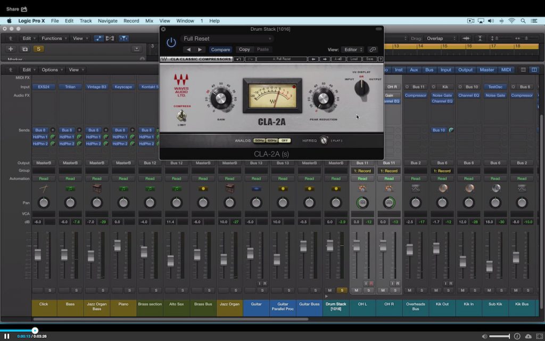The width and height of the screenshot is (545, 341).
Task: Click the VU Display selector knob
Action: pyautogui.click(x=362, y=88)
